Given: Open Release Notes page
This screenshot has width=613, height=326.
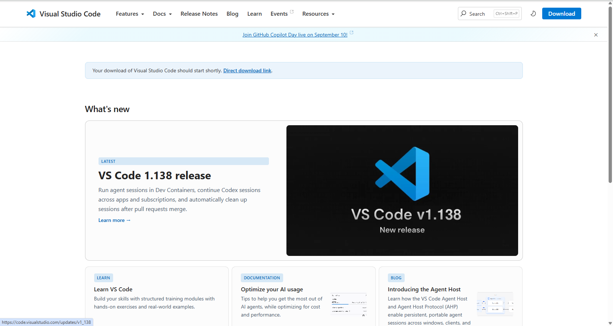Looking at the screenshot, I should [199, 14].
